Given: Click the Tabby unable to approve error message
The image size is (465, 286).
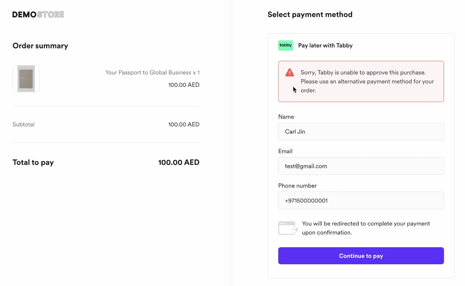Looking at the screenshot, I should pyautogui.click(x=367, y=81).
